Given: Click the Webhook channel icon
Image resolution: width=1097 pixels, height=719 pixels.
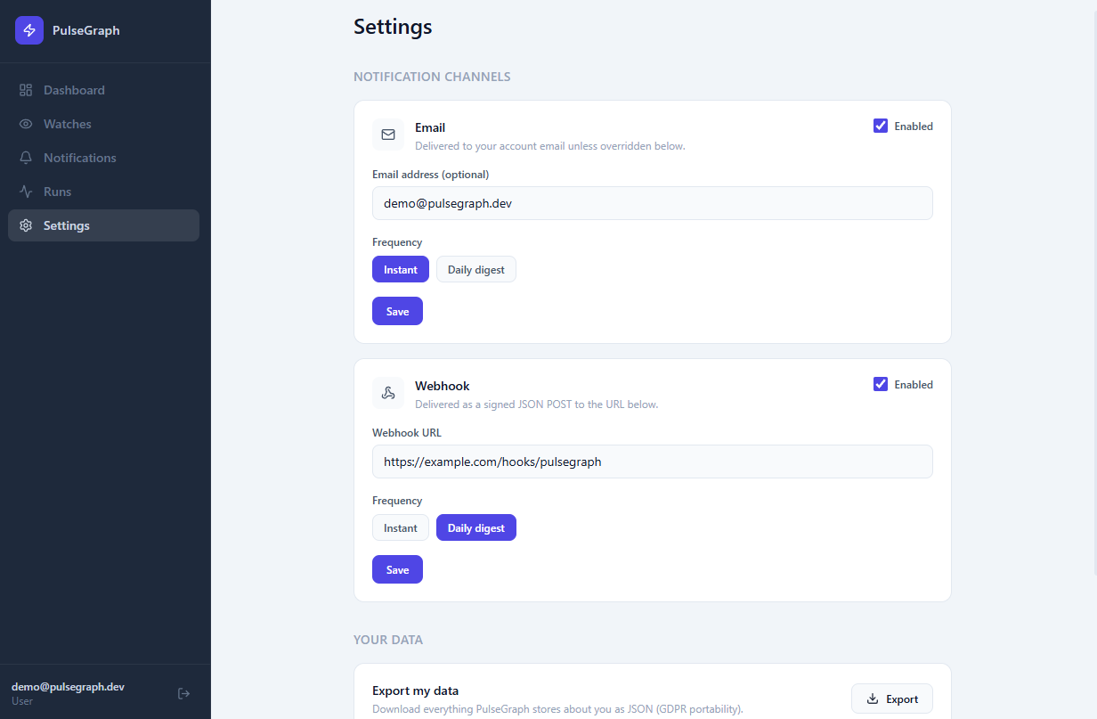Looking at the screenshot, I should pyautogui.click(x=388, y=393).
